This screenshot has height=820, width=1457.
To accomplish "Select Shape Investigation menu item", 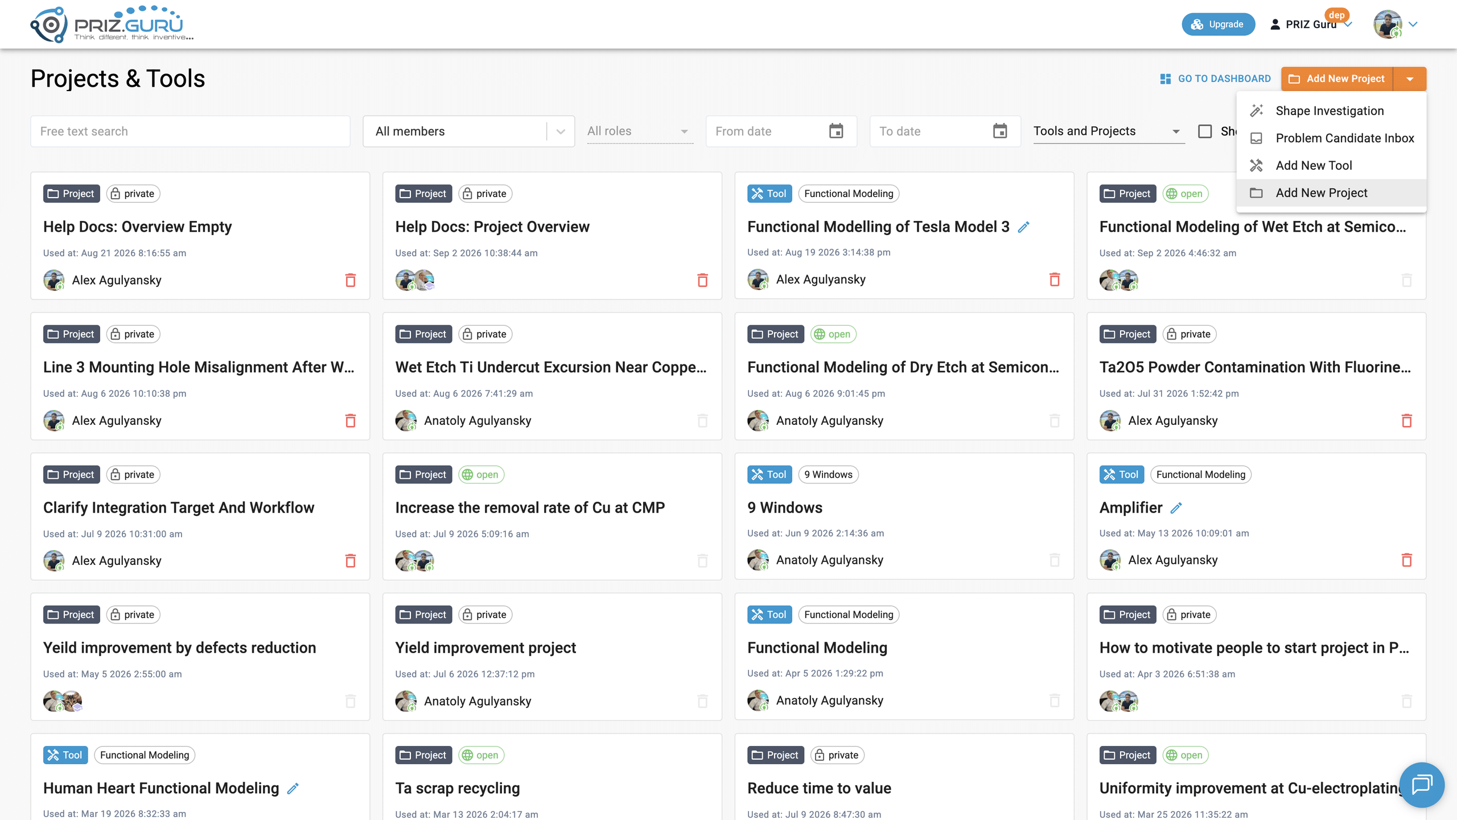I will (x=1331, y=111).
